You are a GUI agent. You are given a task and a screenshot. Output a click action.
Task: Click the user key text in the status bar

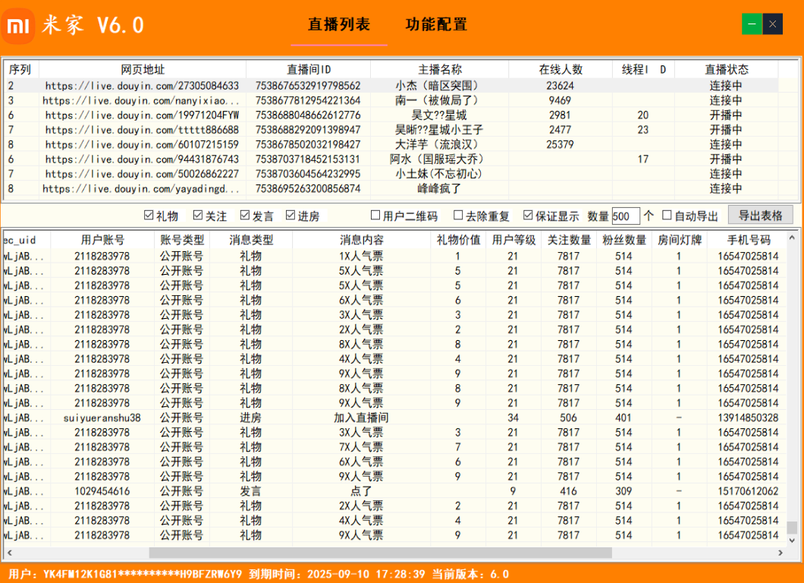pyautogui.click(x=125, y=574)
